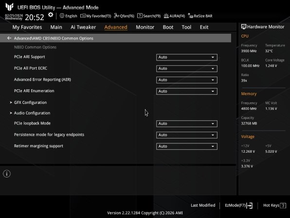Click CPU temperature value 32°C
This screenshot has width=290, height=218.
click(x=269, y=51)
